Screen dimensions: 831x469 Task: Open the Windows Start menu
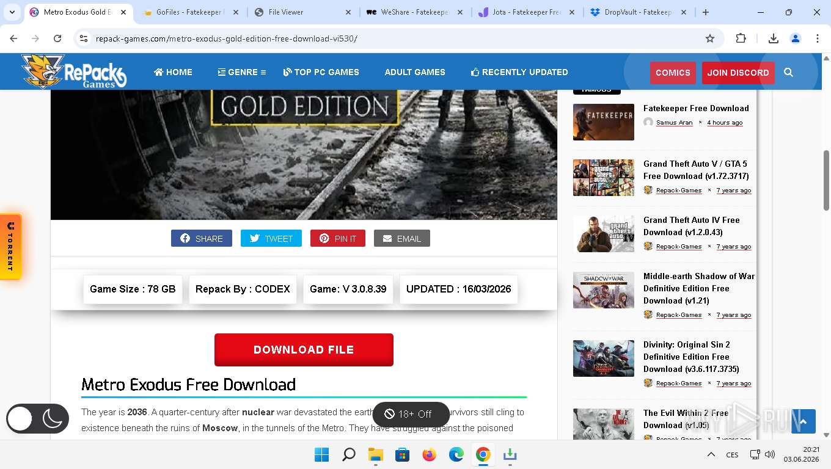pyautogui.click(x=321, y=454)
